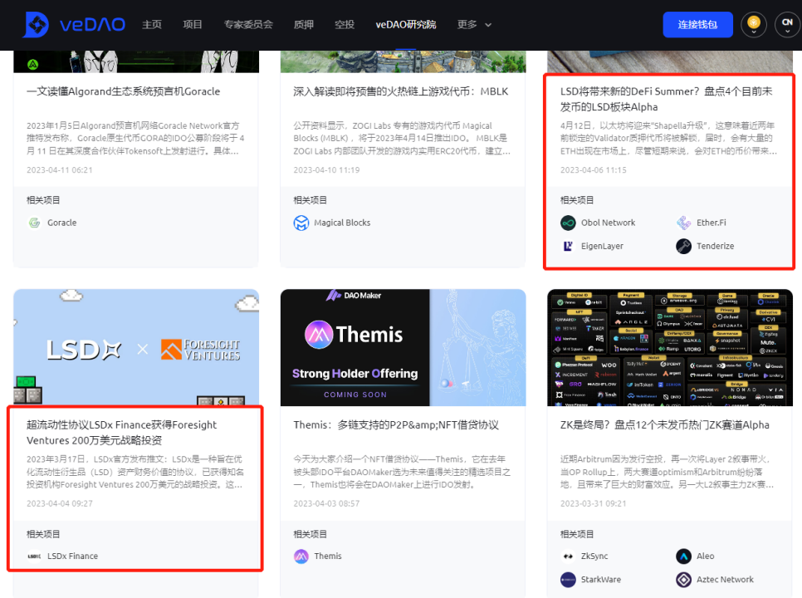Click the date 2023-04-03 08:57
Image resolution: width=802 pixels, height=598 pixels.
(x=326, y=503)
